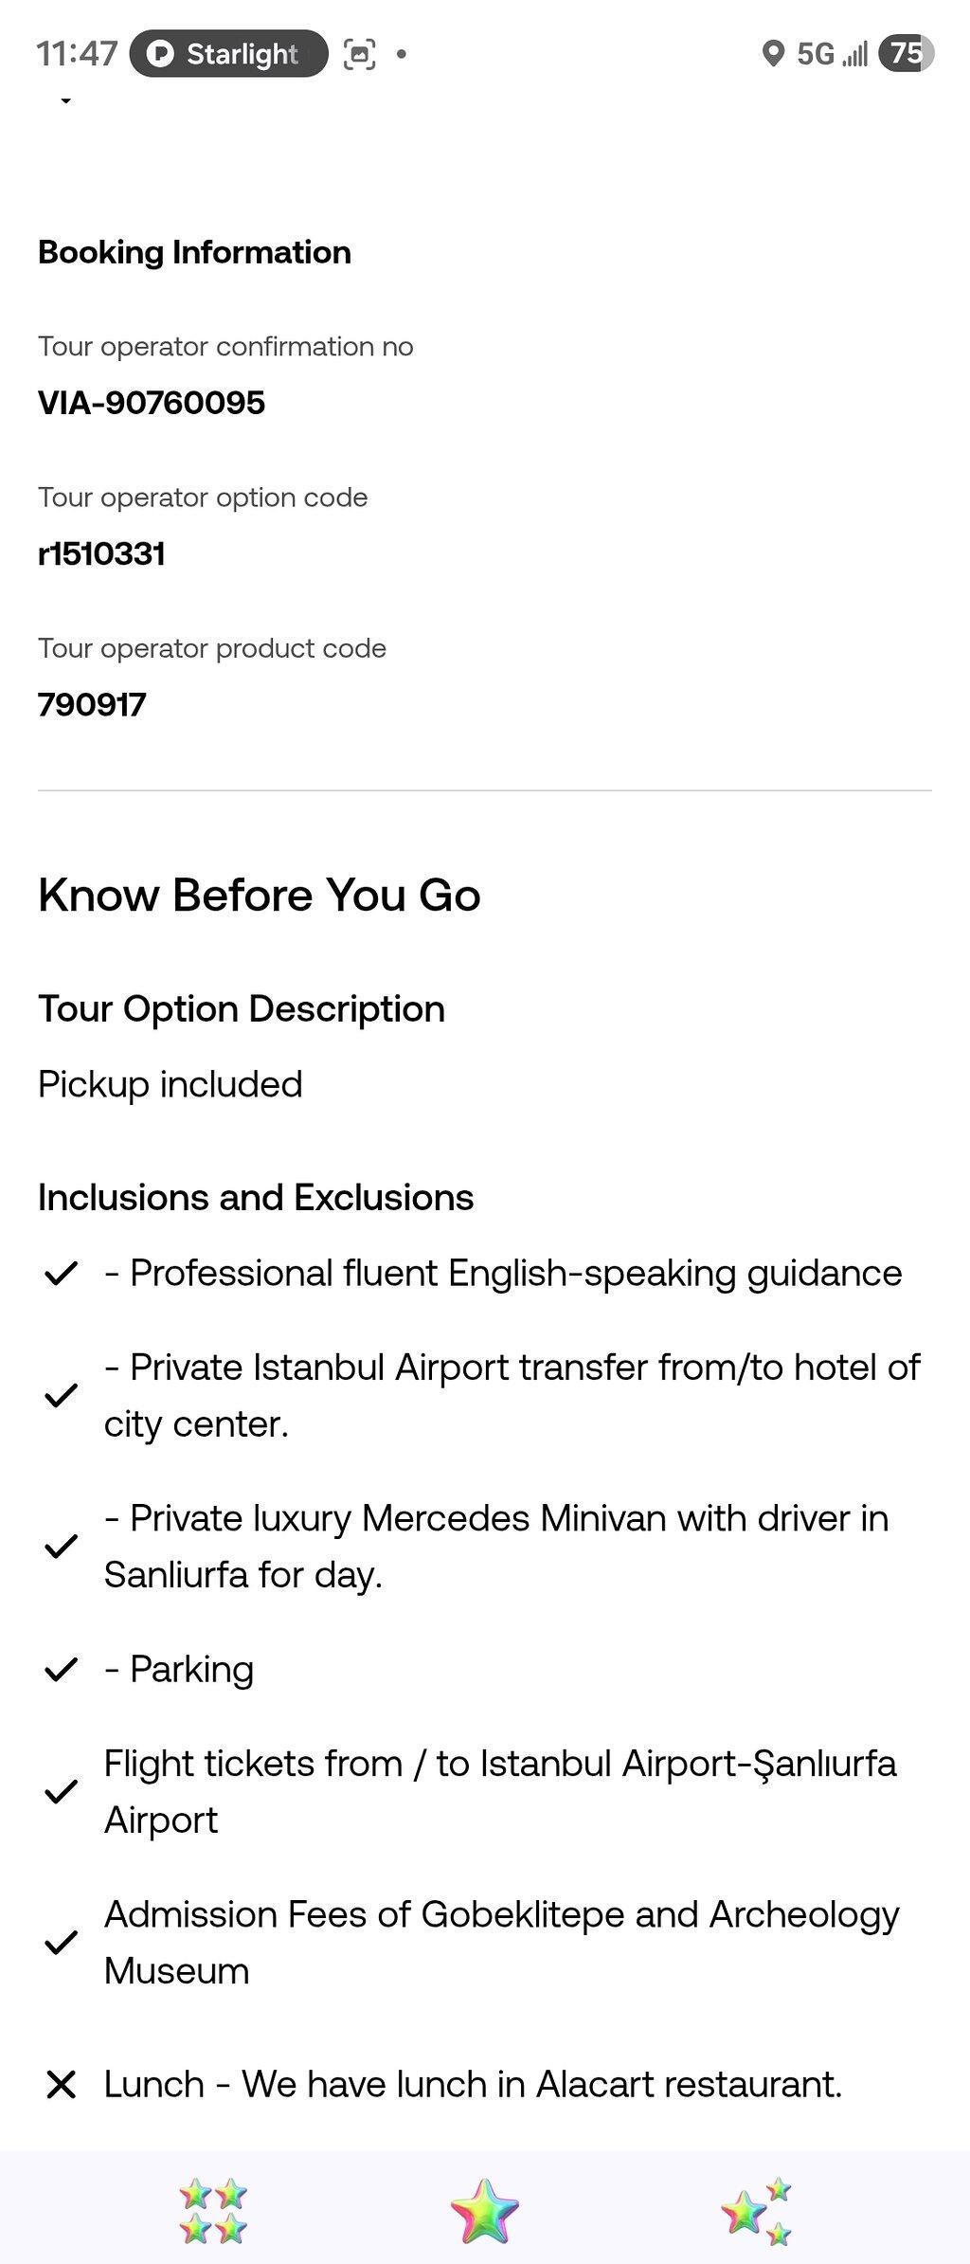The image size is (970, 2264).
Task: Select the four-star cluster icon at bottom
Action: click(213, 2211)
